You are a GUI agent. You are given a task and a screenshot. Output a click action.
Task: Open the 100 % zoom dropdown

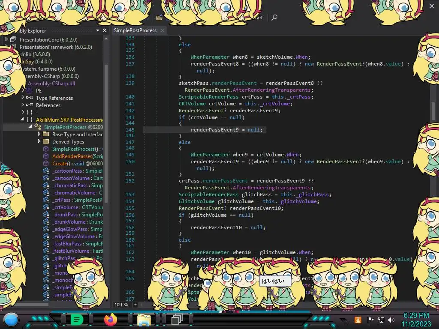click(x=135, y=305)
